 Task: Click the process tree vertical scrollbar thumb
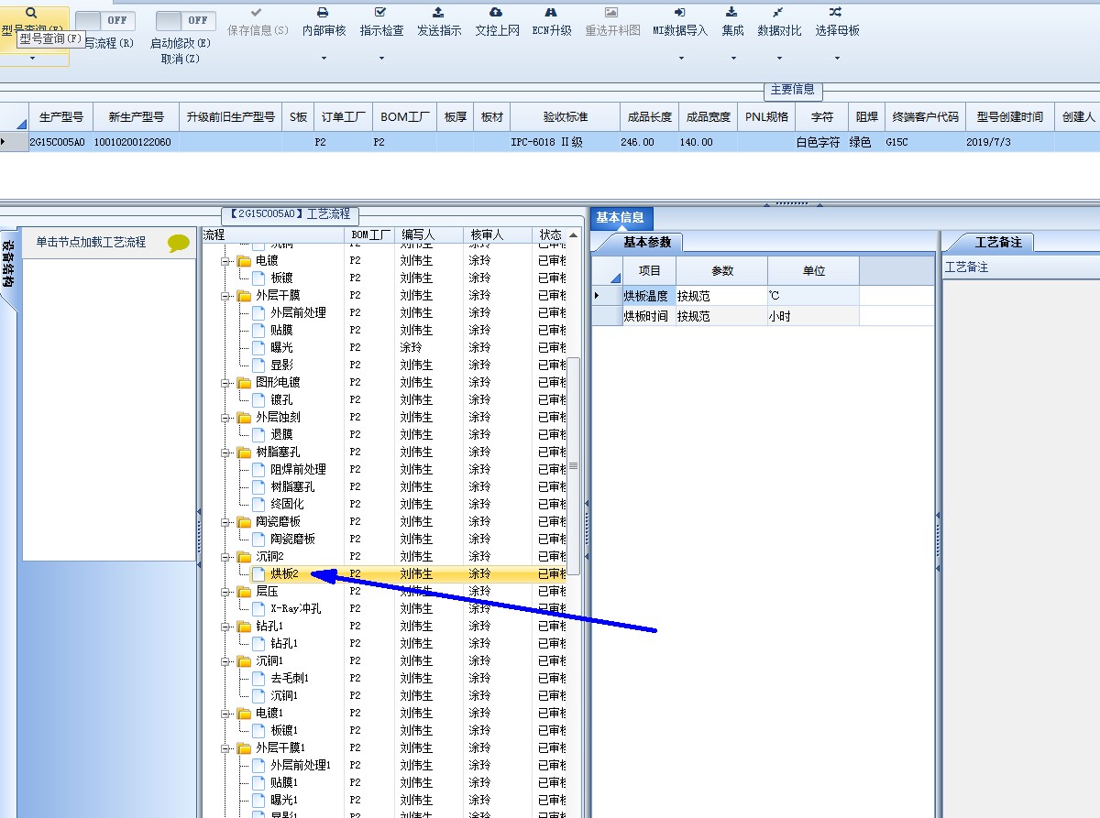[x=574, y=466]
